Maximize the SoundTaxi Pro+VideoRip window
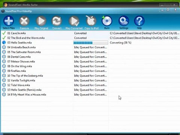This screenshot has height=135, width=180. (x=168, y=10)
